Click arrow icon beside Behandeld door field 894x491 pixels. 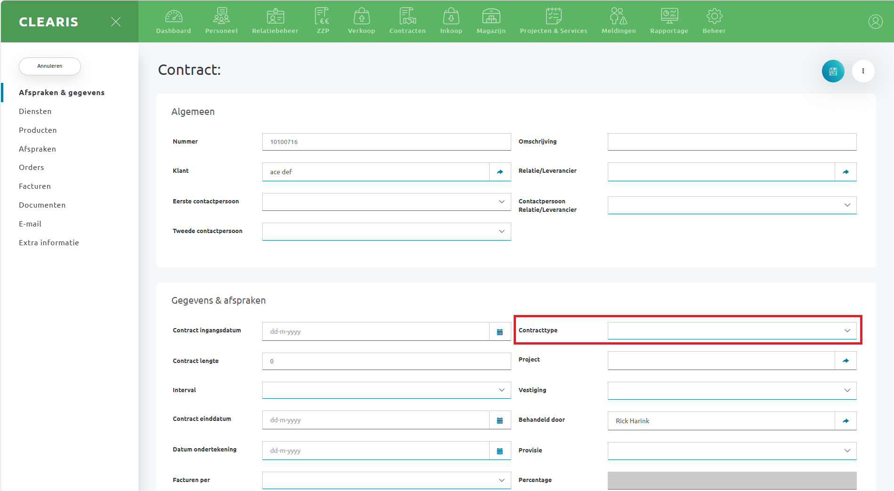846,421
